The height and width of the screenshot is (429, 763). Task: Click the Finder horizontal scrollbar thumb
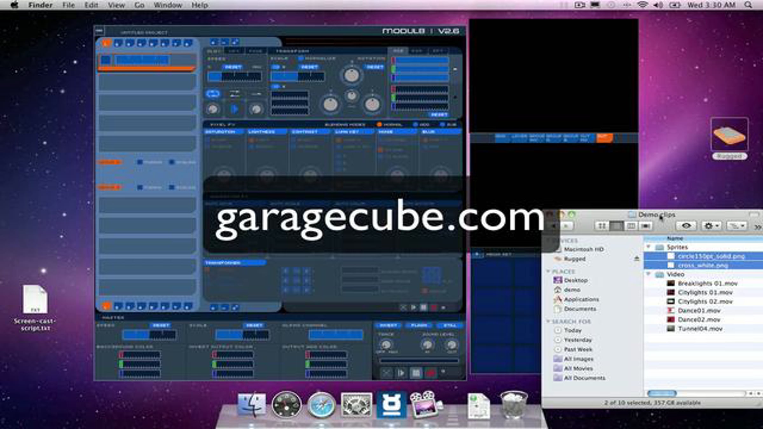[662, 393]
